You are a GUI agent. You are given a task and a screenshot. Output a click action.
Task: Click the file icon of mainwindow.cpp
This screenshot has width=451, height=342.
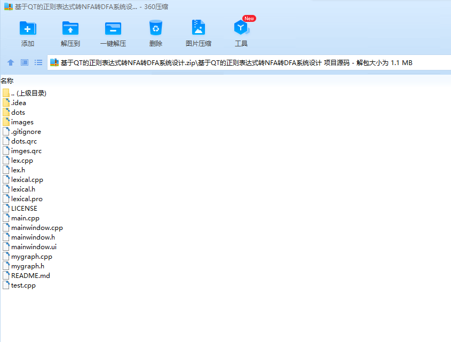(x=6, y=227)
